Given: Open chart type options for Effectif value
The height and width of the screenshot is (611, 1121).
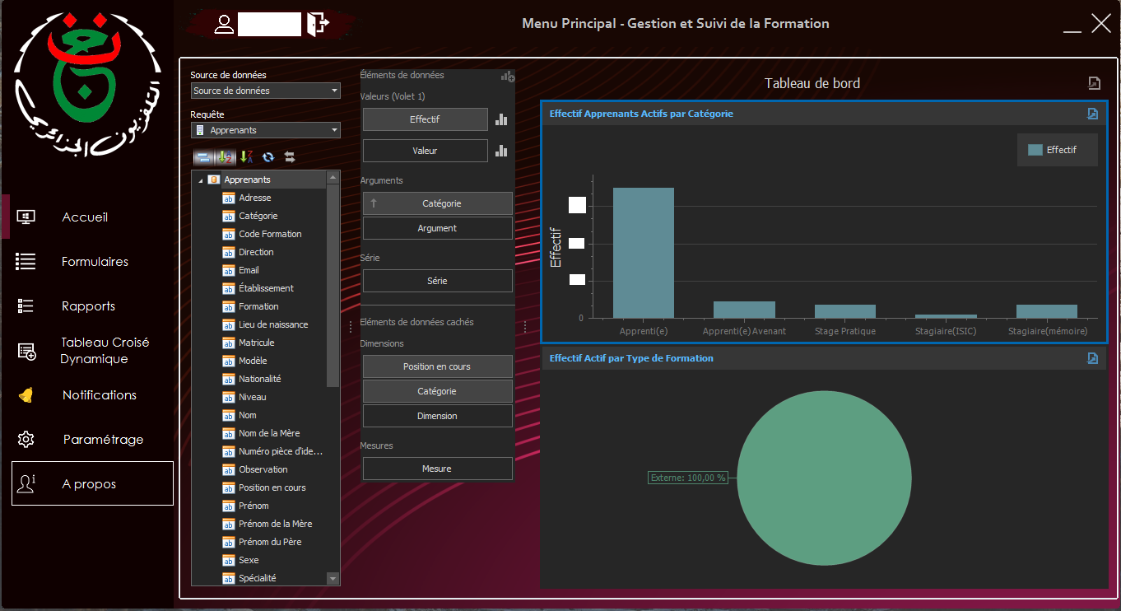Looking at the screenshot, I should pyautogui.click(x=501, y=119).
